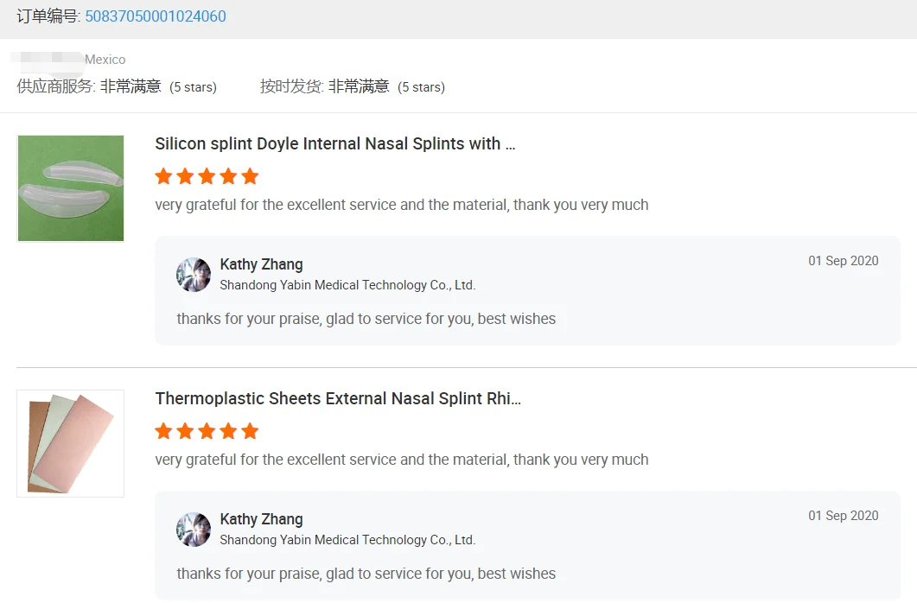The height and width of the screenshot is (603, 917).
Task: Click the silicone nasal splint product thumbnail
Action: click(71, 188)
